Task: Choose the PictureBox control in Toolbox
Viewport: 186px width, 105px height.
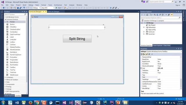Action: (x=14, y=57)
